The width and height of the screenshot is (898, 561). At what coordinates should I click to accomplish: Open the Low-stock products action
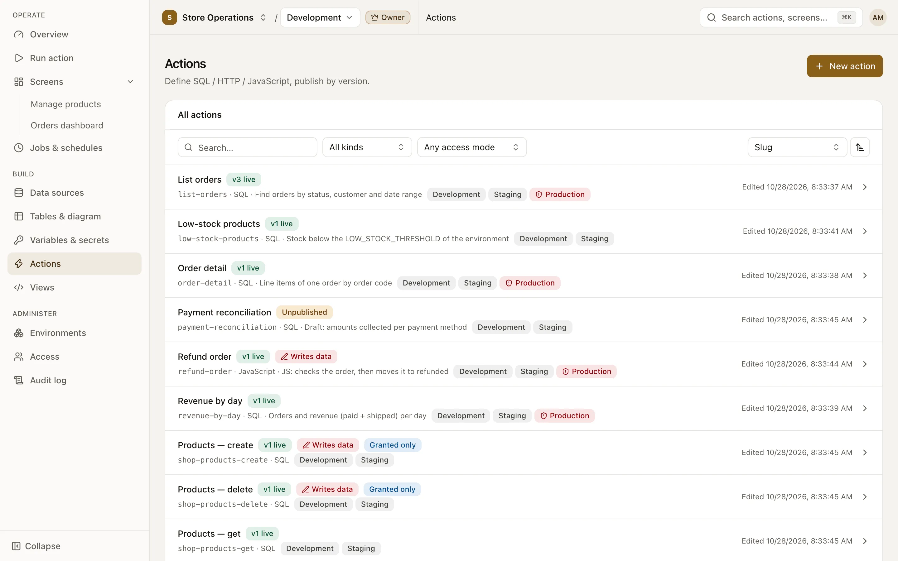524,231
